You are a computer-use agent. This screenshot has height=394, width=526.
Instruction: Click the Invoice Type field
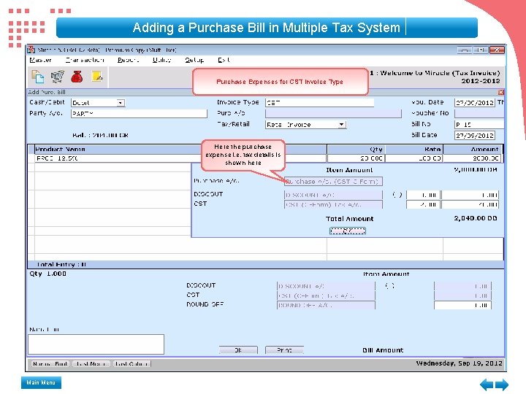[319, 103]
